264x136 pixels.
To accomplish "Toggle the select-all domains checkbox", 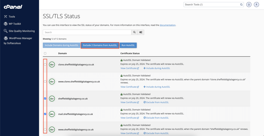I will [45, 53].
